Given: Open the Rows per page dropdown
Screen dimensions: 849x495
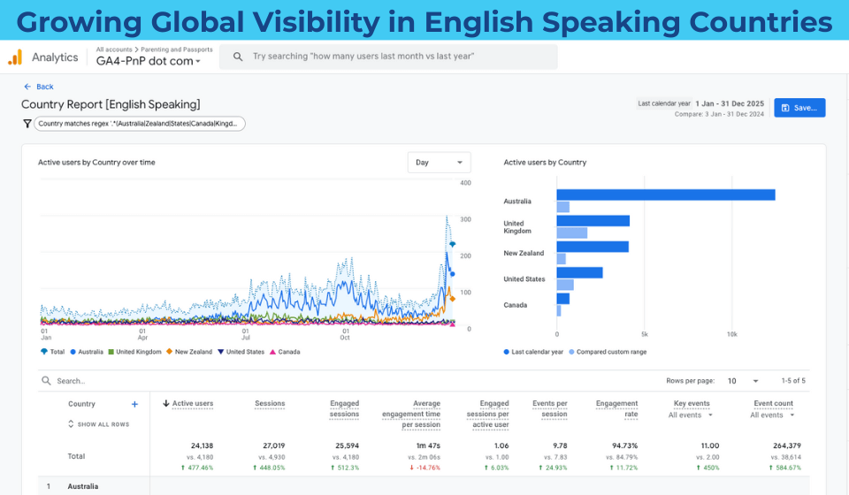Looking at the screenshot, I should 742,381.
